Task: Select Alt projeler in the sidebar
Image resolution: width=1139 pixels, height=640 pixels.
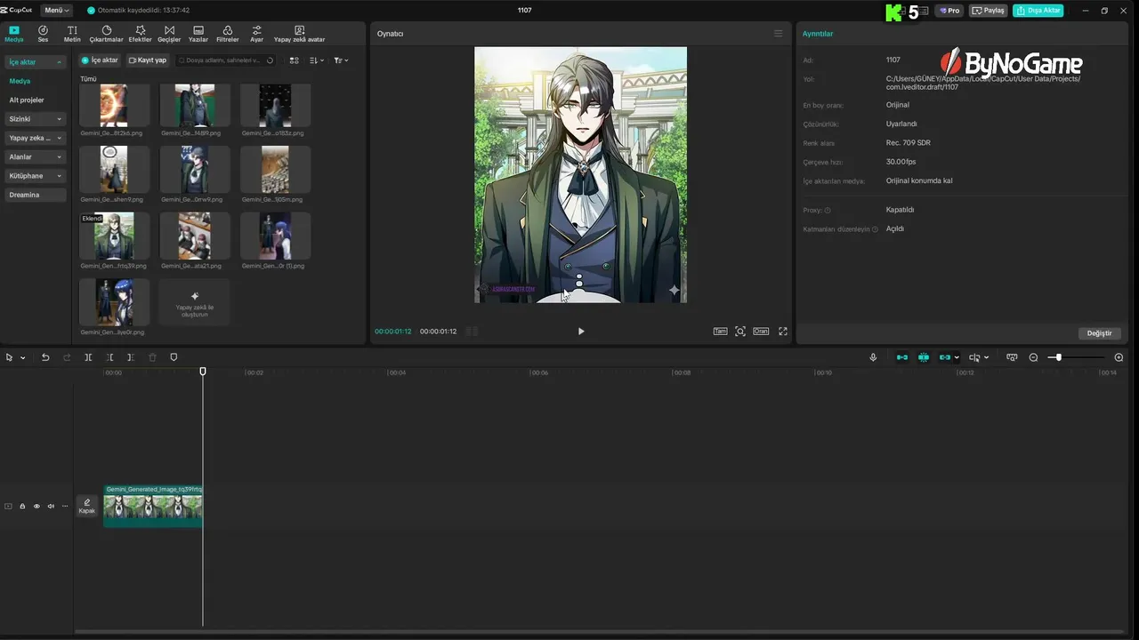Action: pos(27,100)
